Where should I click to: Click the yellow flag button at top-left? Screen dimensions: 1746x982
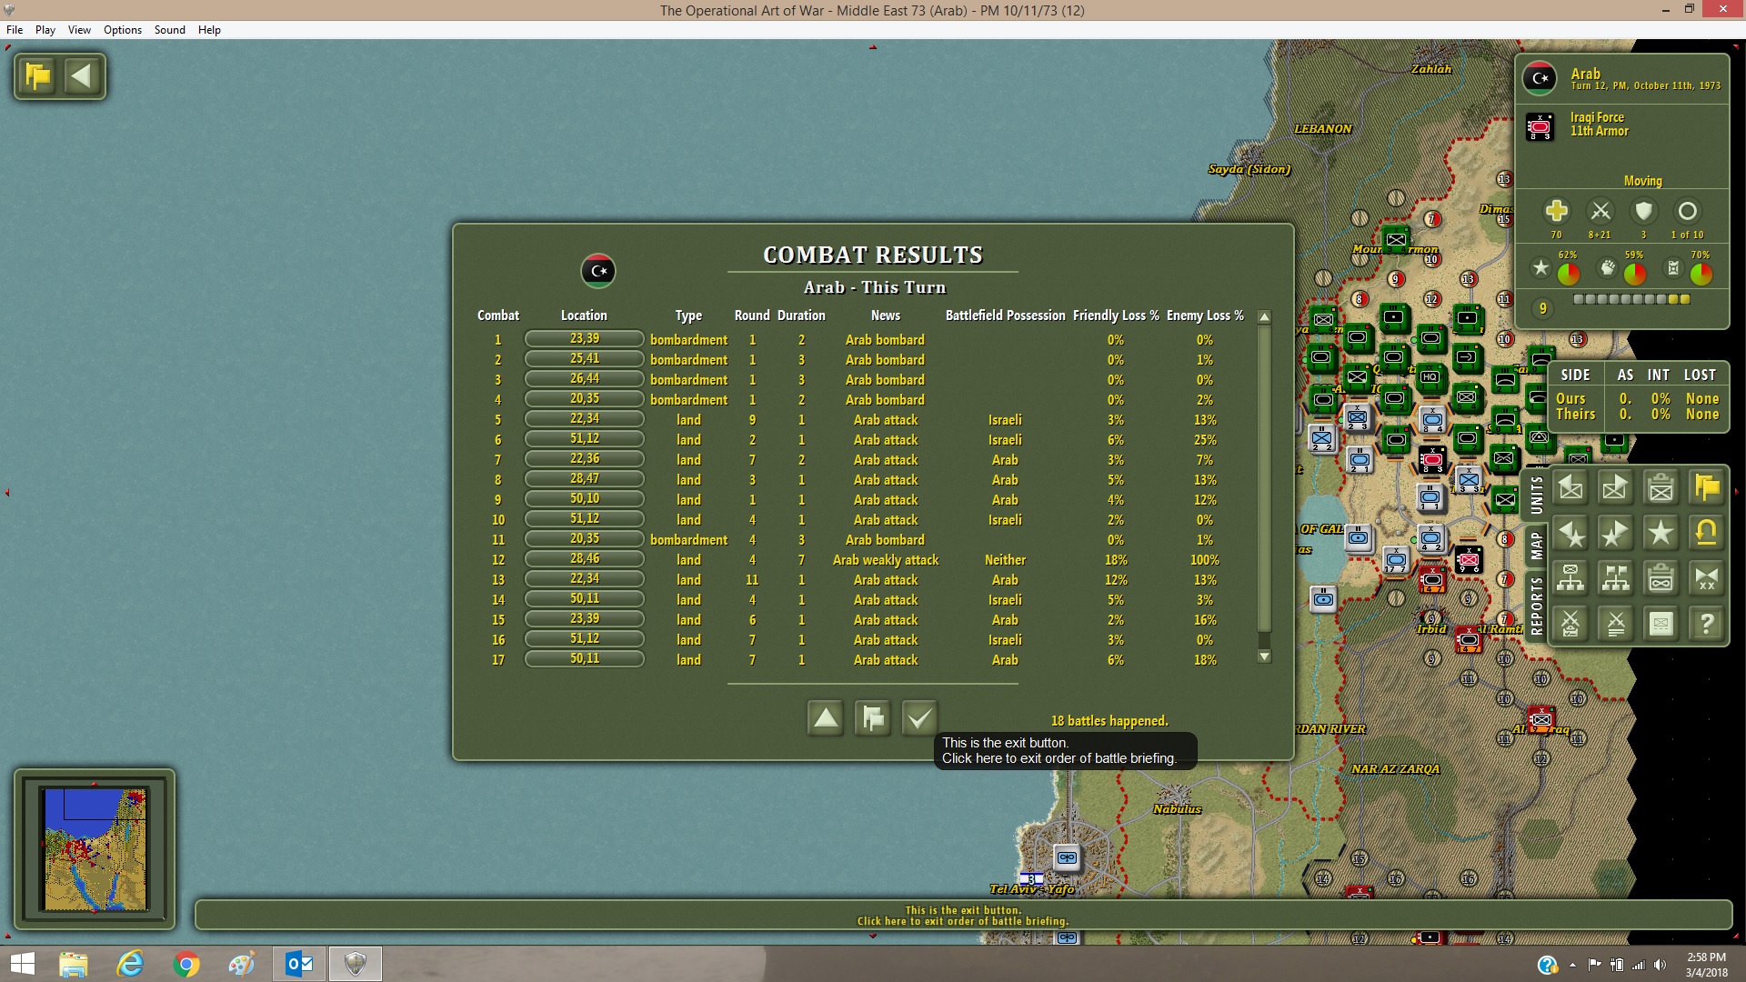pos(39,76)
